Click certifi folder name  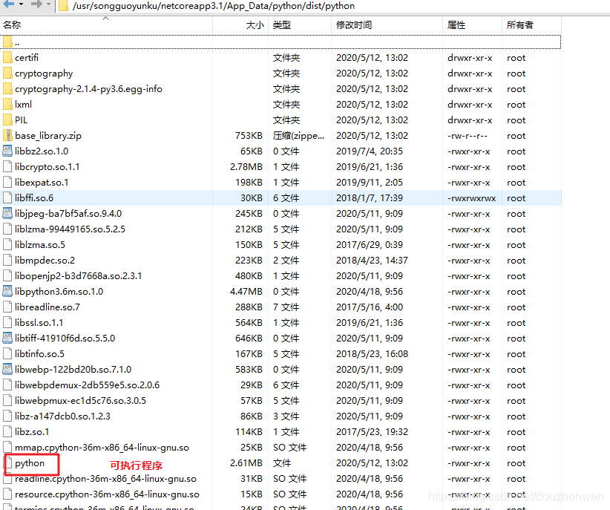click(27, 58)
